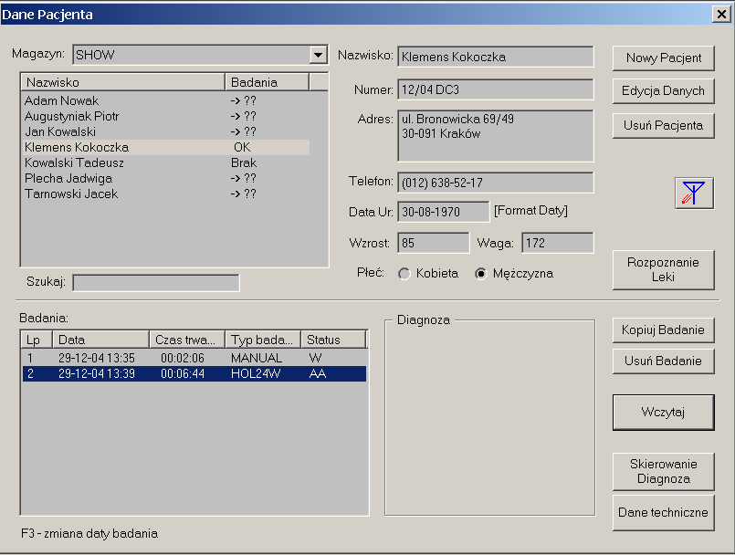The image size is (735, 555).
Task: Click the [Format Daty] label
Action: pyautogui.click(x=530, y=211)
